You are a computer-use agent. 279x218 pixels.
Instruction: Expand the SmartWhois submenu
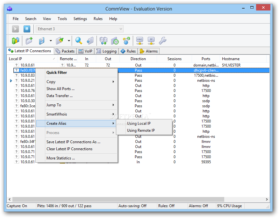[x=77, y=114]
